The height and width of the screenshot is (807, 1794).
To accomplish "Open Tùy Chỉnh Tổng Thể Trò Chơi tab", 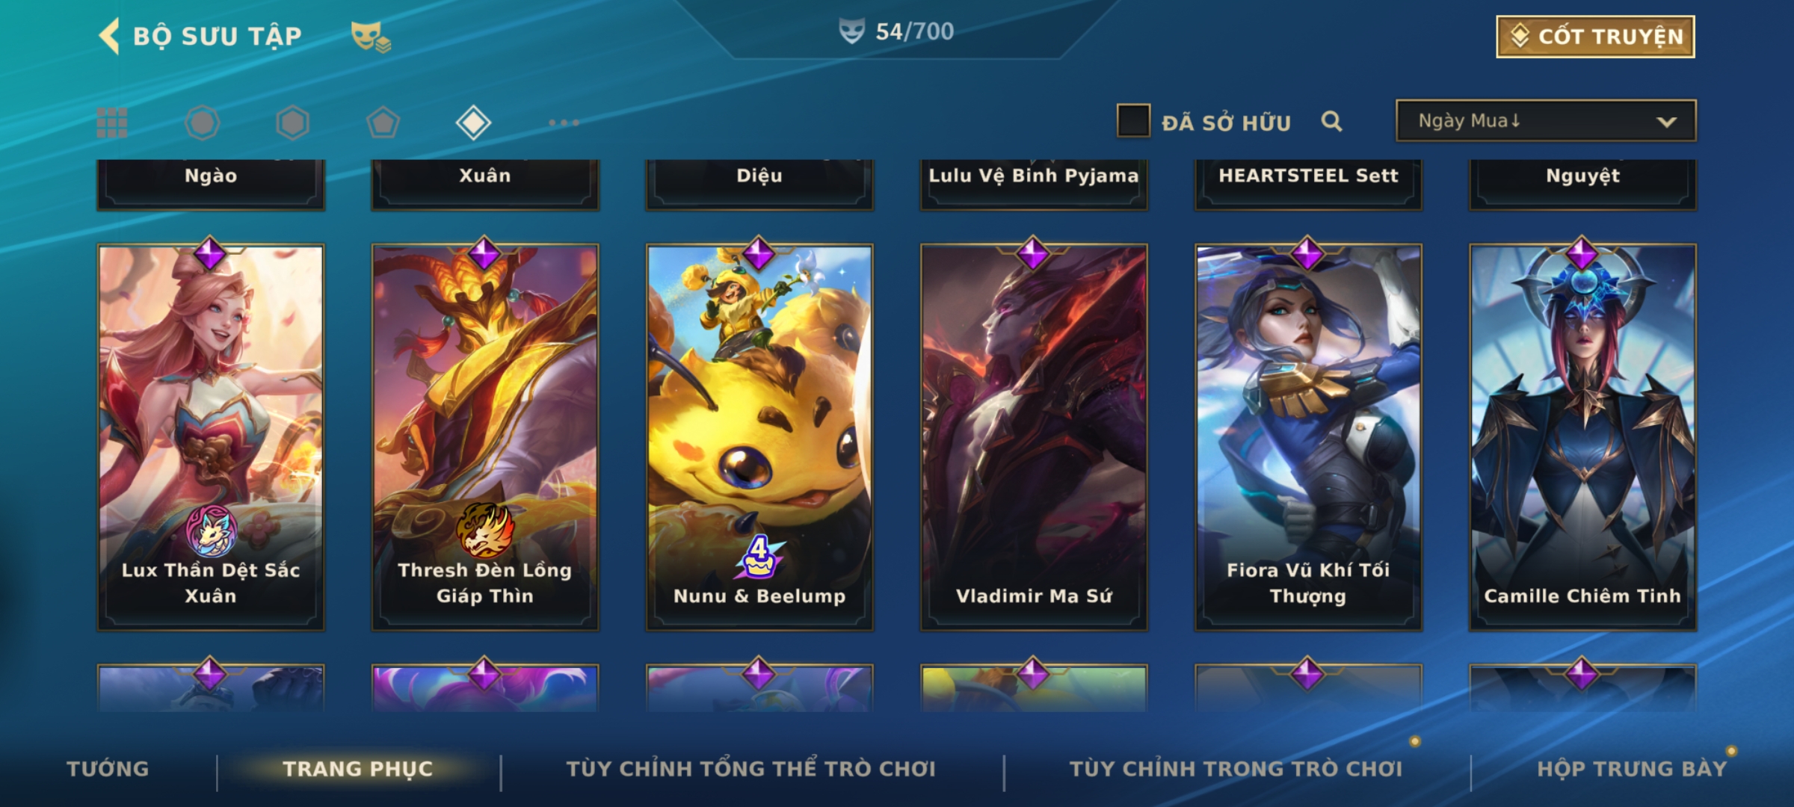I will pyautogui.click(x=750, y=769).
